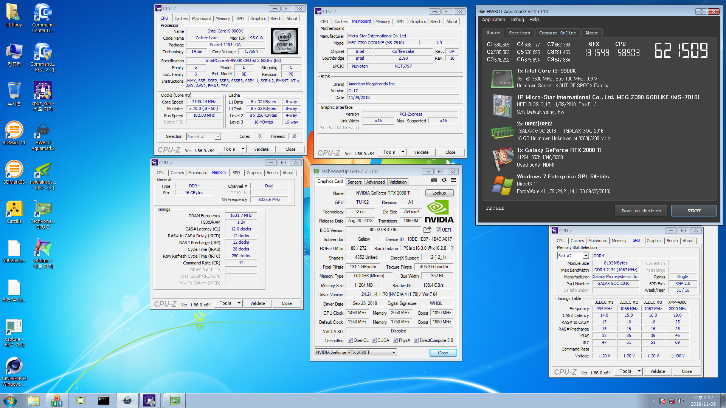Click the GPU-Z refresh icon
This screenshot has width=726, height=408.
point(444,180)
